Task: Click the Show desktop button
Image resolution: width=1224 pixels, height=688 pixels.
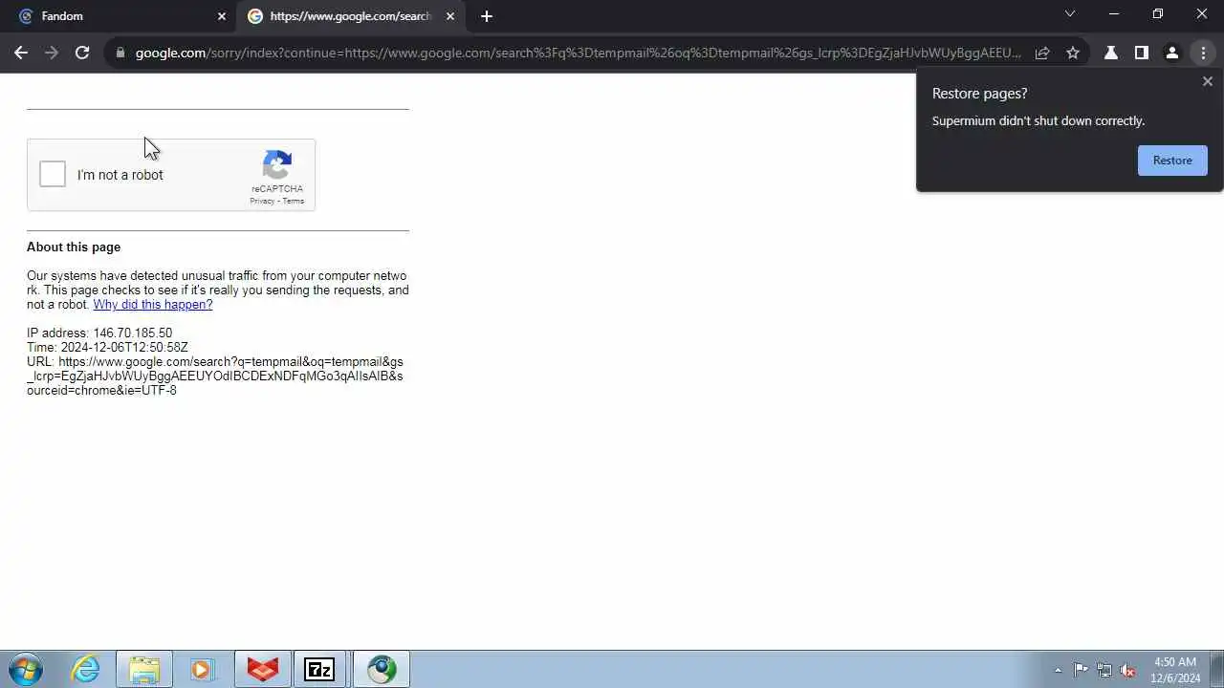Action: 1216,669
